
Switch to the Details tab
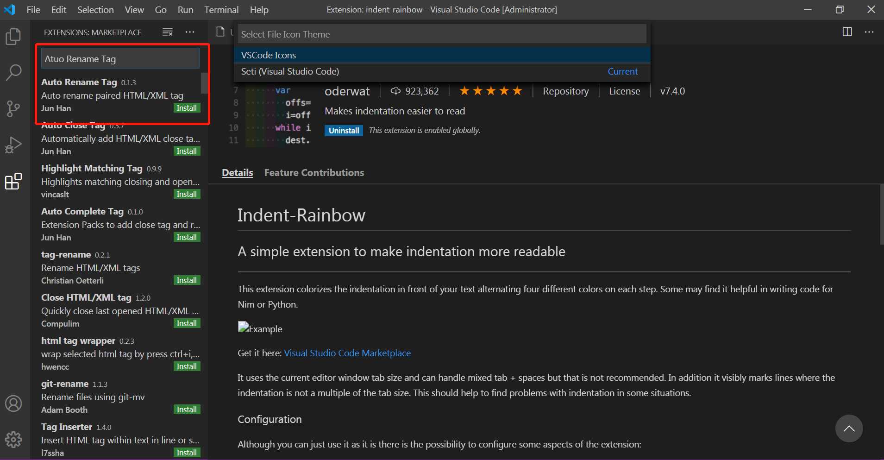click(238, 173)
